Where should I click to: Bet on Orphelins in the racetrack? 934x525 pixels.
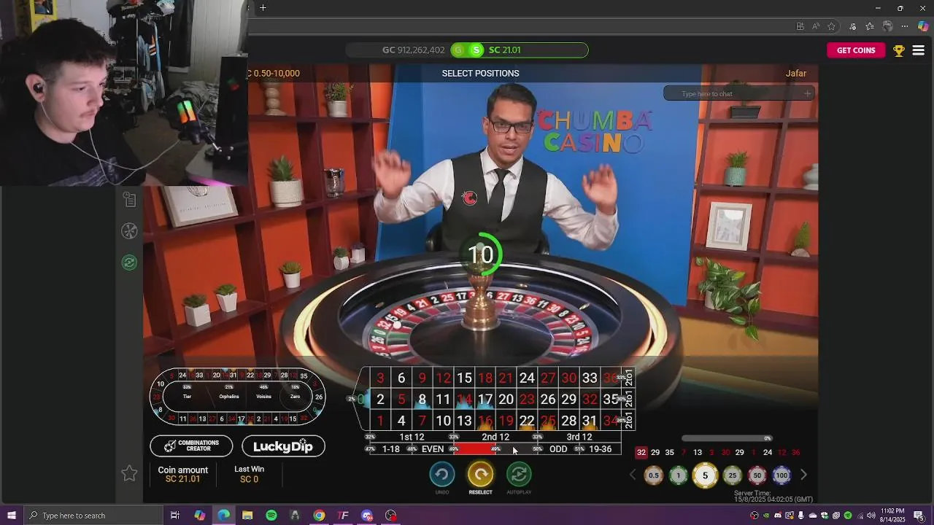pos(229,397)
